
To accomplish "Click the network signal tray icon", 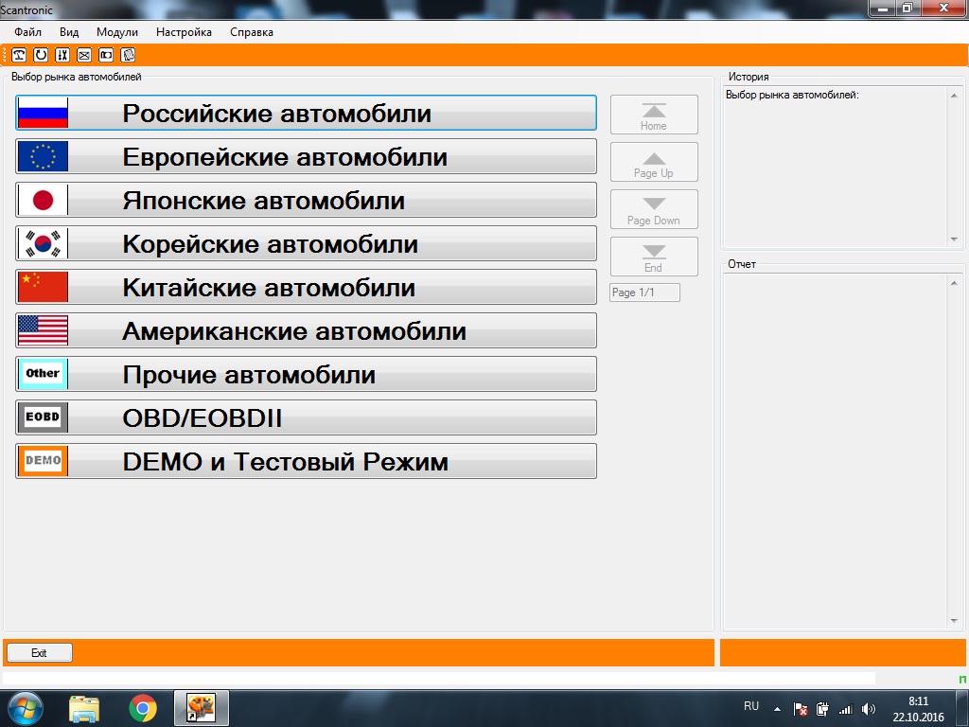I will pos(845,710).
